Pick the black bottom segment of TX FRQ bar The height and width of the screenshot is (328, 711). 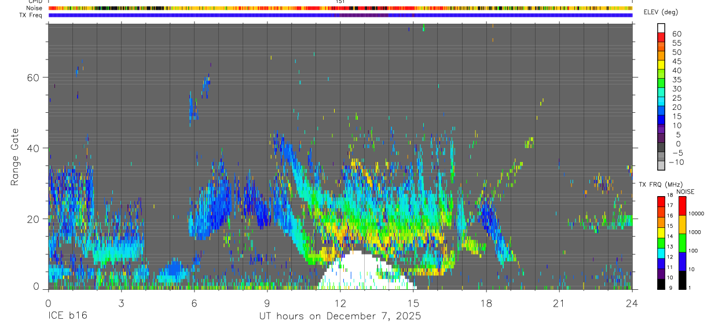tap(661, 283)
